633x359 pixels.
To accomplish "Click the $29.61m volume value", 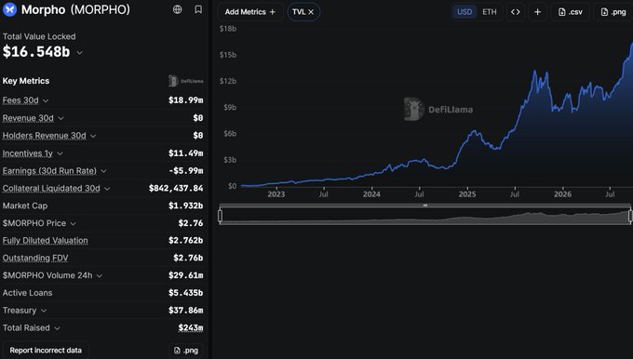I will click(185, 275).
